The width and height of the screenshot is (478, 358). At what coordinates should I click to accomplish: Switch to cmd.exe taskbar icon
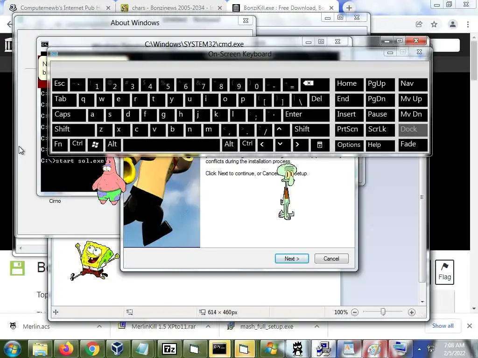pos(219,349)
